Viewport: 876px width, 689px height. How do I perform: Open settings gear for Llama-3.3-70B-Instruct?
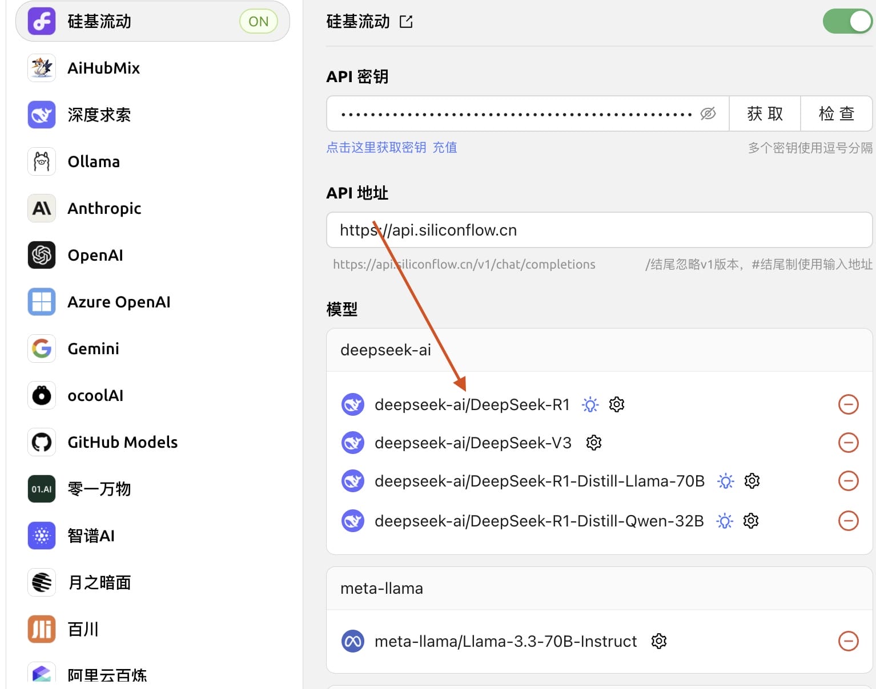pyautogui.click(x=659, y=641)
